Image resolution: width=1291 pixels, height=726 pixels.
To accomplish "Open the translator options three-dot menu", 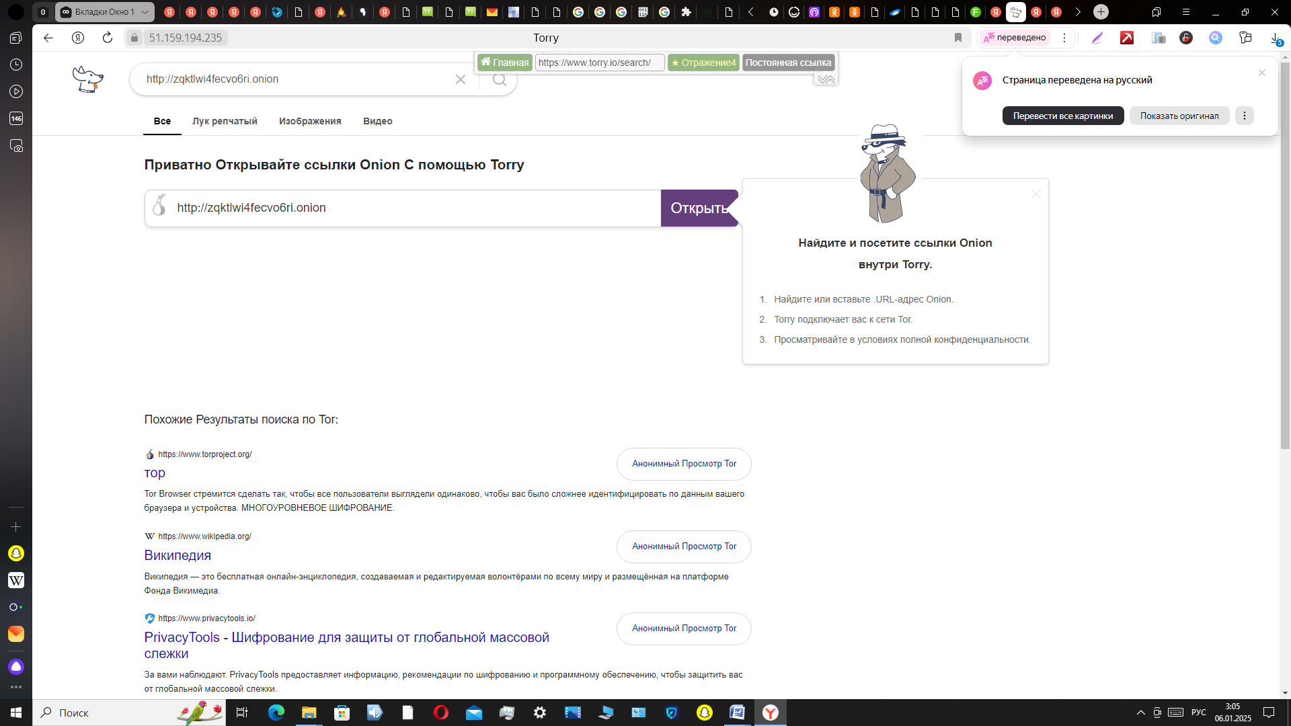I will point(1064,38).
